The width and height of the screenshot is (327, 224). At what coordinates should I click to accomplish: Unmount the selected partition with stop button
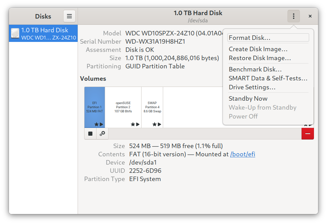pyautogui.click(x=90, y=134)
